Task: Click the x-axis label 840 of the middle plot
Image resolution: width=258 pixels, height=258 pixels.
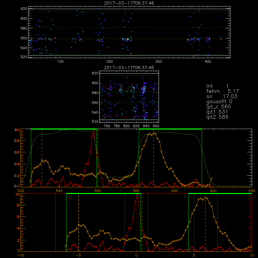Action: pos(146,126)
